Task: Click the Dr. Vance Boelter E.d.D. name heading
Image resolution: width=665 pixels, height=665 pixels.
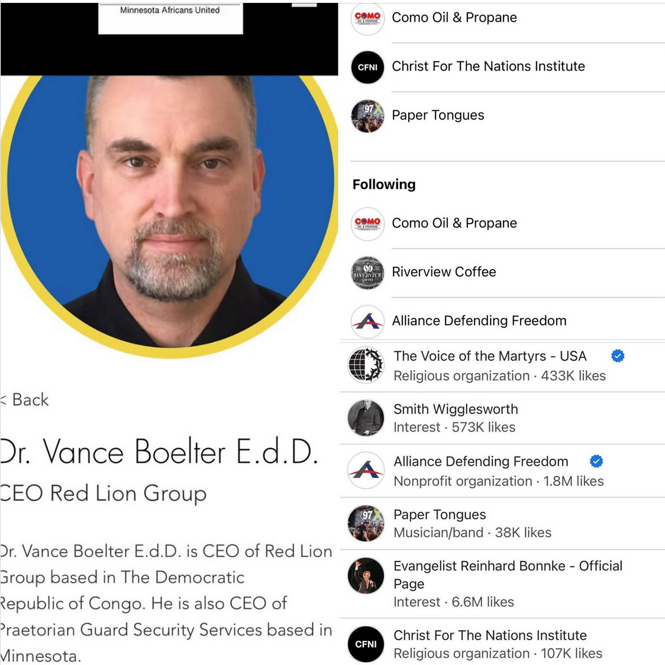Action: click(159, 452)
